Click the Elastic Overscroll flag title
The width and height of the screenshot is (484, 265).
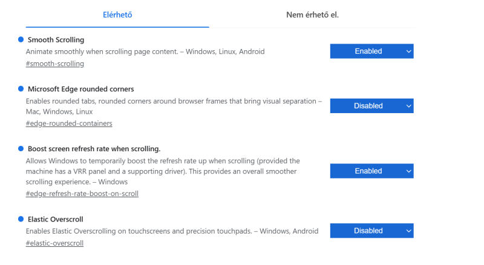point(55,219)
